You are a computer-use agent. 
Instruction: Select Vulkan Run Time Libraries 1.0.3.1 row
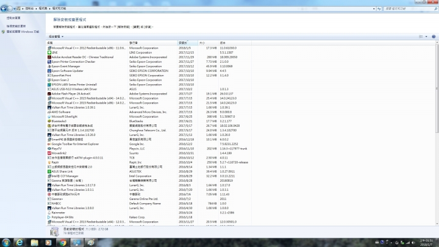[148, 190]
